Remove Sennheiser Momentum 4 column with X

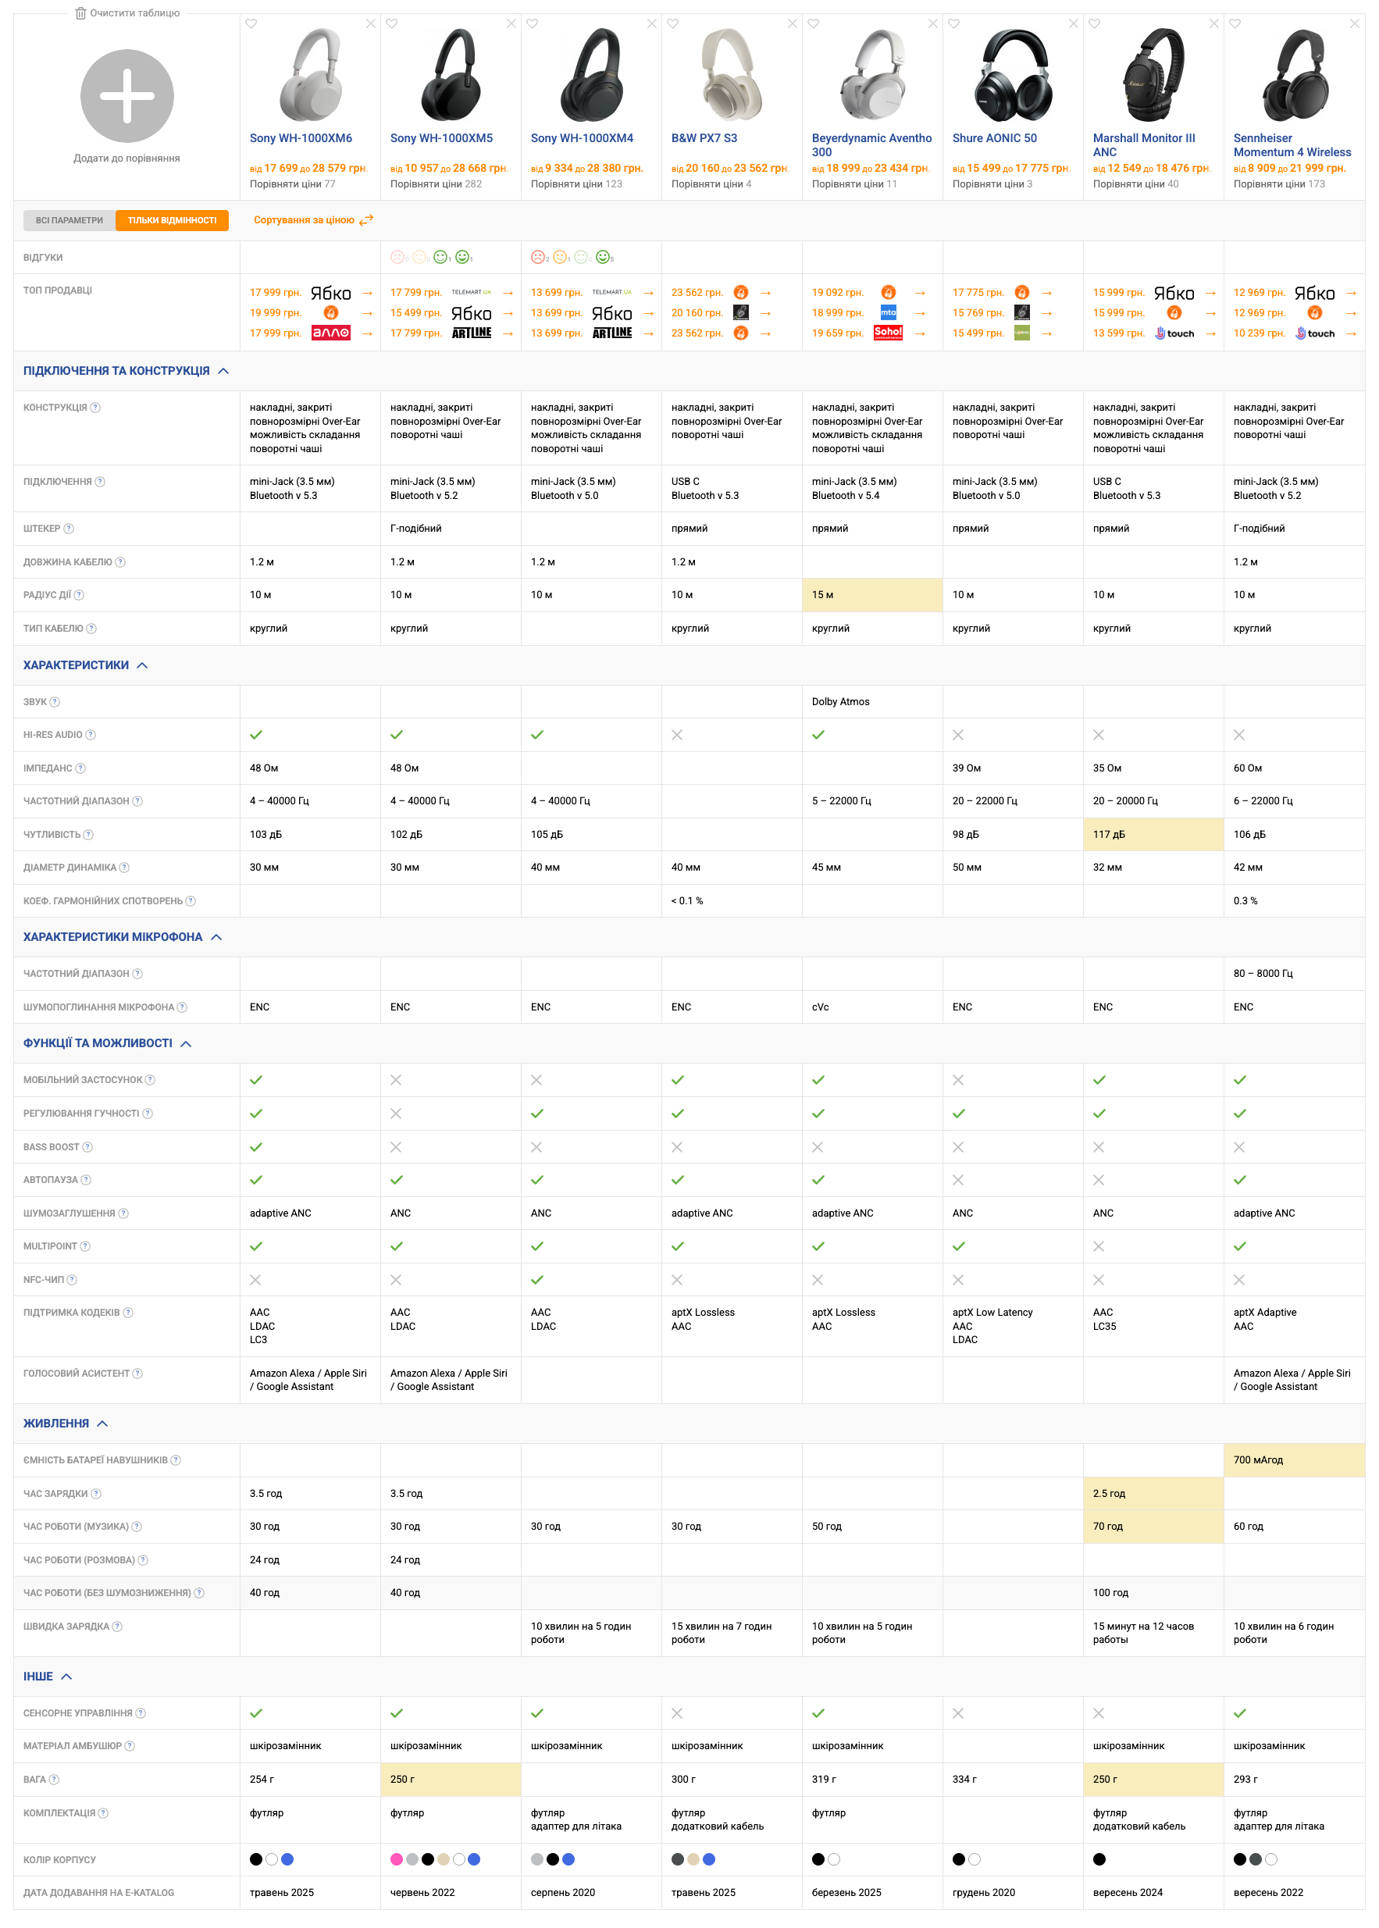coord(1354,23)
